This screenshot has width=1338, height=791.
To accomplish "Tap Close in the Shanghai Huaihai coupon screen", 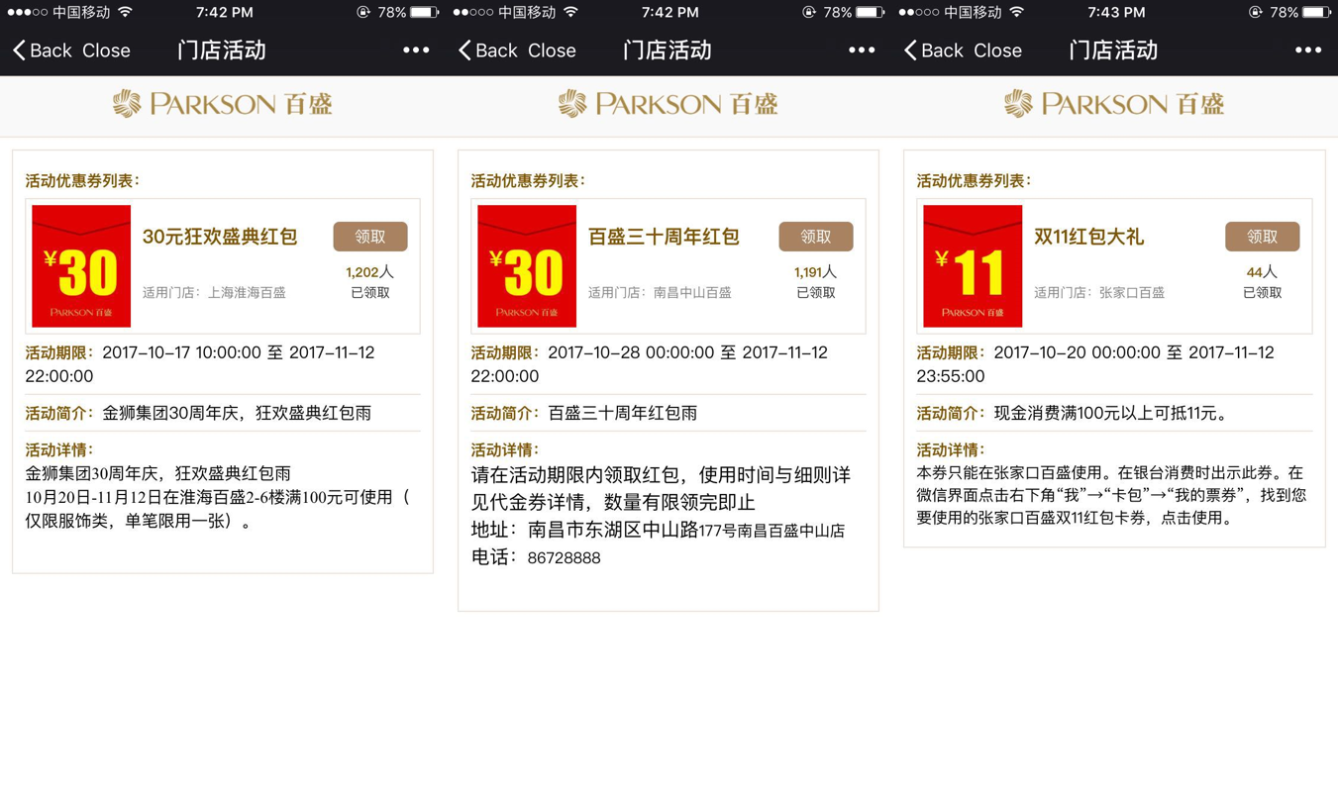I will tap(106, 50).
